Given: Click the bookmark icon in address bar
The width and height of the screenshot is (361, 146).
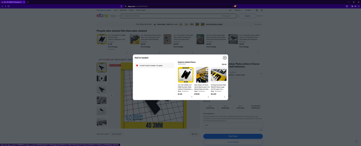Looking at the screenshot, I should click(122, 6).
